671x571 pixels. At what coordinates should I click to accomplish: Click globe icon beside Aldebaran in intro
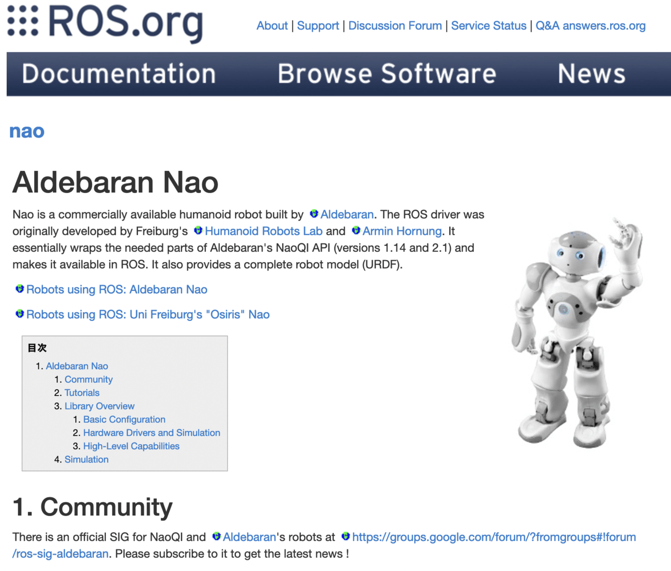point(314,214)
